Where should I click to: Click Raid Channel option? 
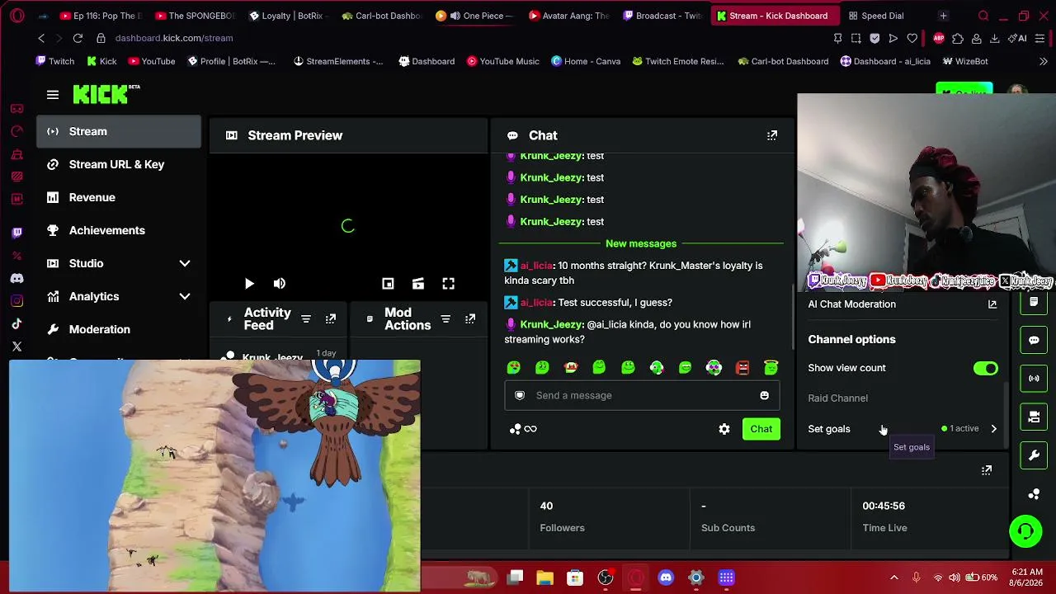pos(837,398)
